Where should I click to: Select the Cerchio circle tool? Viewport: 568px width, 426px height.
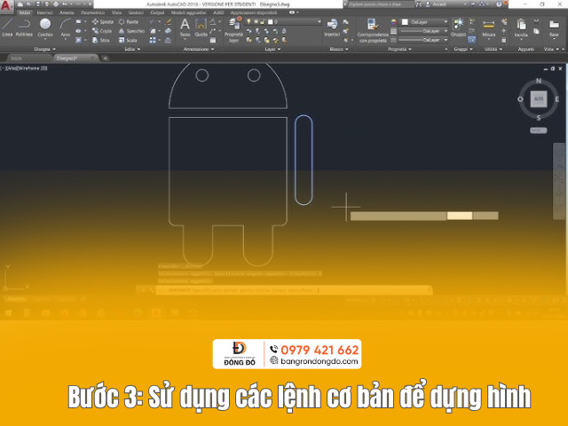point(45,28)
